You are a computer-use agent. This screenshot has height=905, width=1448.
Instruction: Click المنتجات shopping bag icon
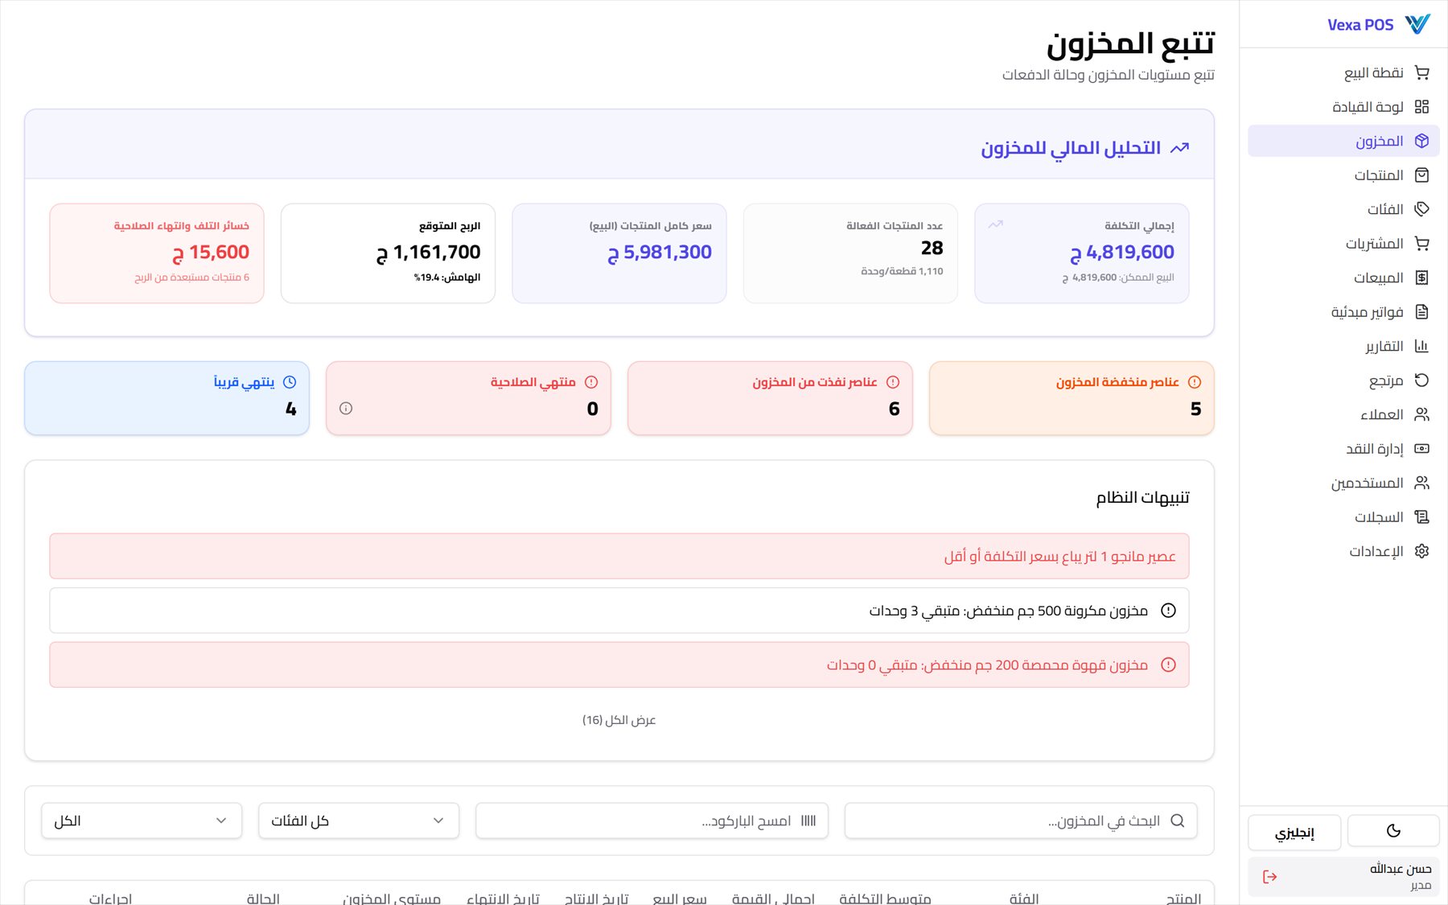coord(1421,175)
